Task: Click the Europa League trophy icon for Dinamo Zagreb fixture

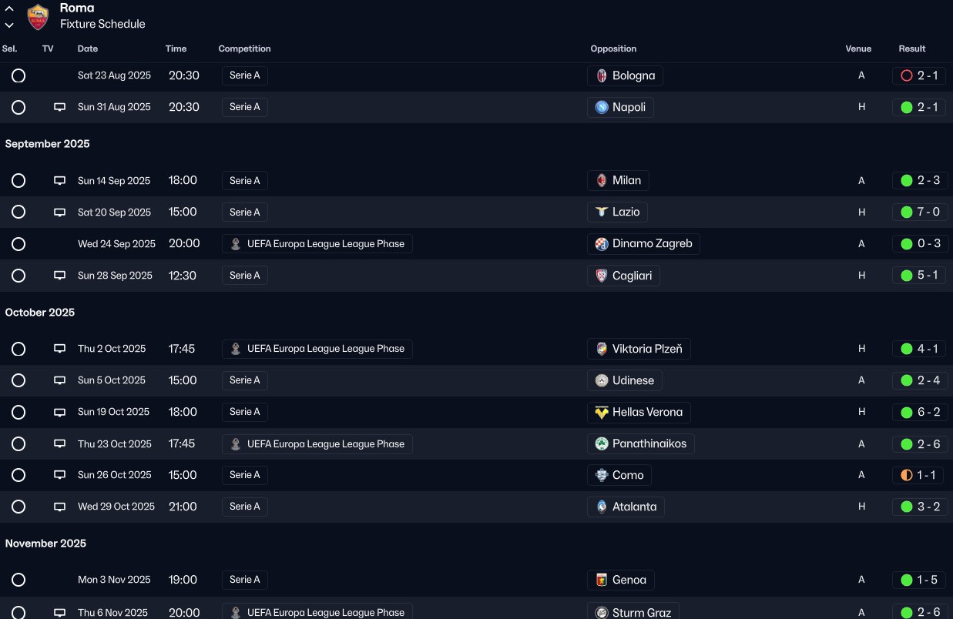Action: (x=236, y=244)
